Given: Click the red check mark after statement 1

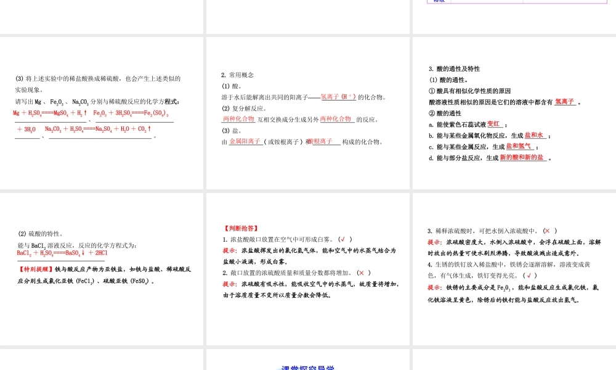Looking at the screenshot, I should (343, 239).
